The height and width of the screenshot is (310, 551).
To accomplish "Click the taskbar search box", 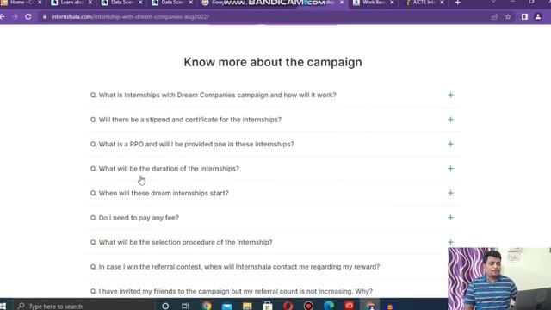I will point(84,307).
